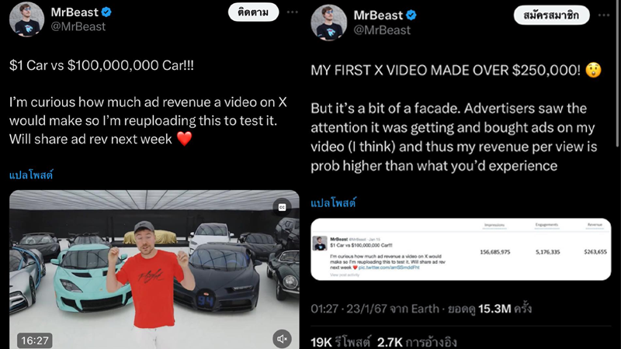Image resolution: width=621 pixels, height=349 pixels.
Task: Open more options menu on right post
Action: 604,16
